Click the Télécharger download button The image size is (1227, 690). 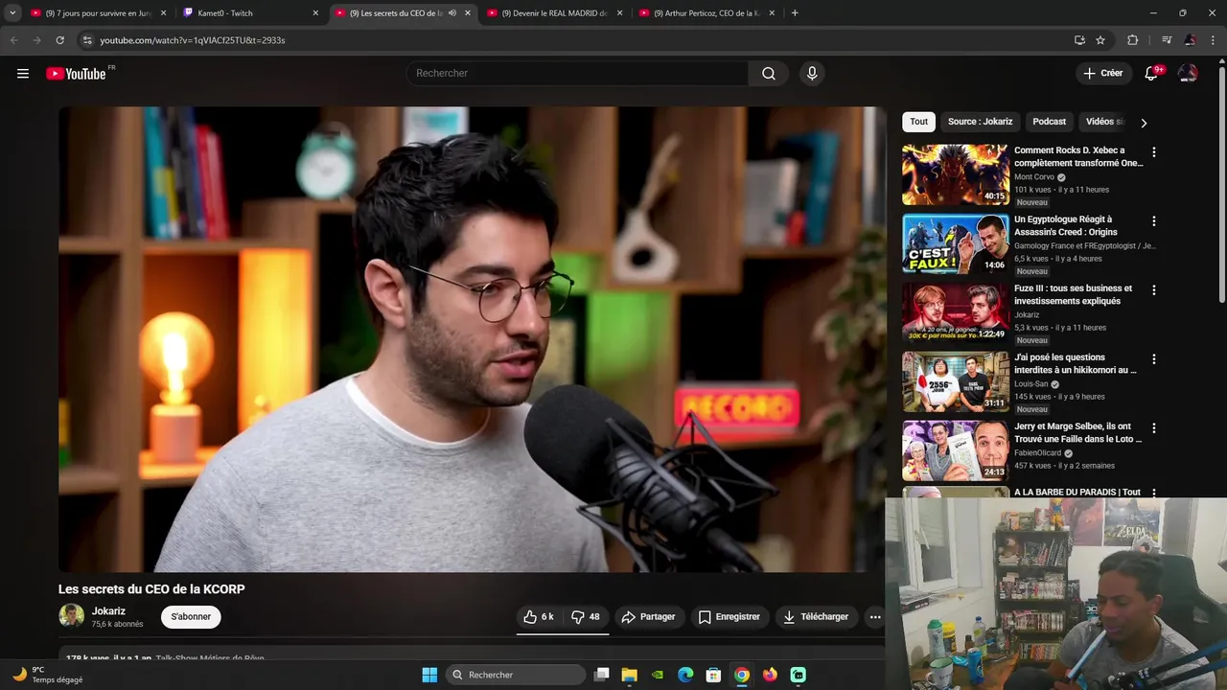pos(816,617)
